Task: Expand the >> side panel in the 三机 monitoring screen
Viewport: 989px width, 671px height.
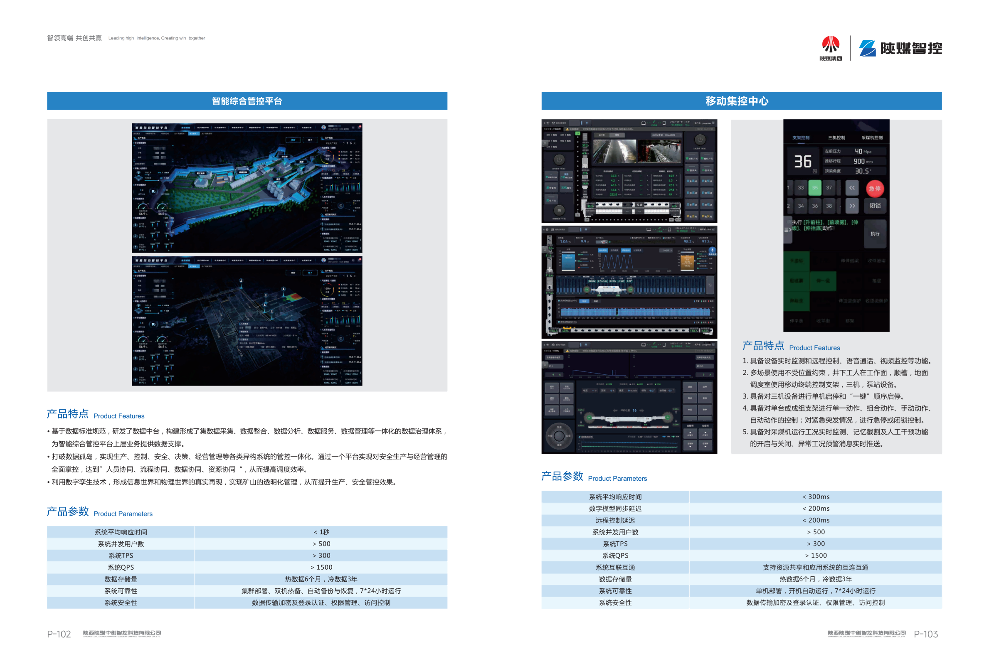Action: [544, 143]
